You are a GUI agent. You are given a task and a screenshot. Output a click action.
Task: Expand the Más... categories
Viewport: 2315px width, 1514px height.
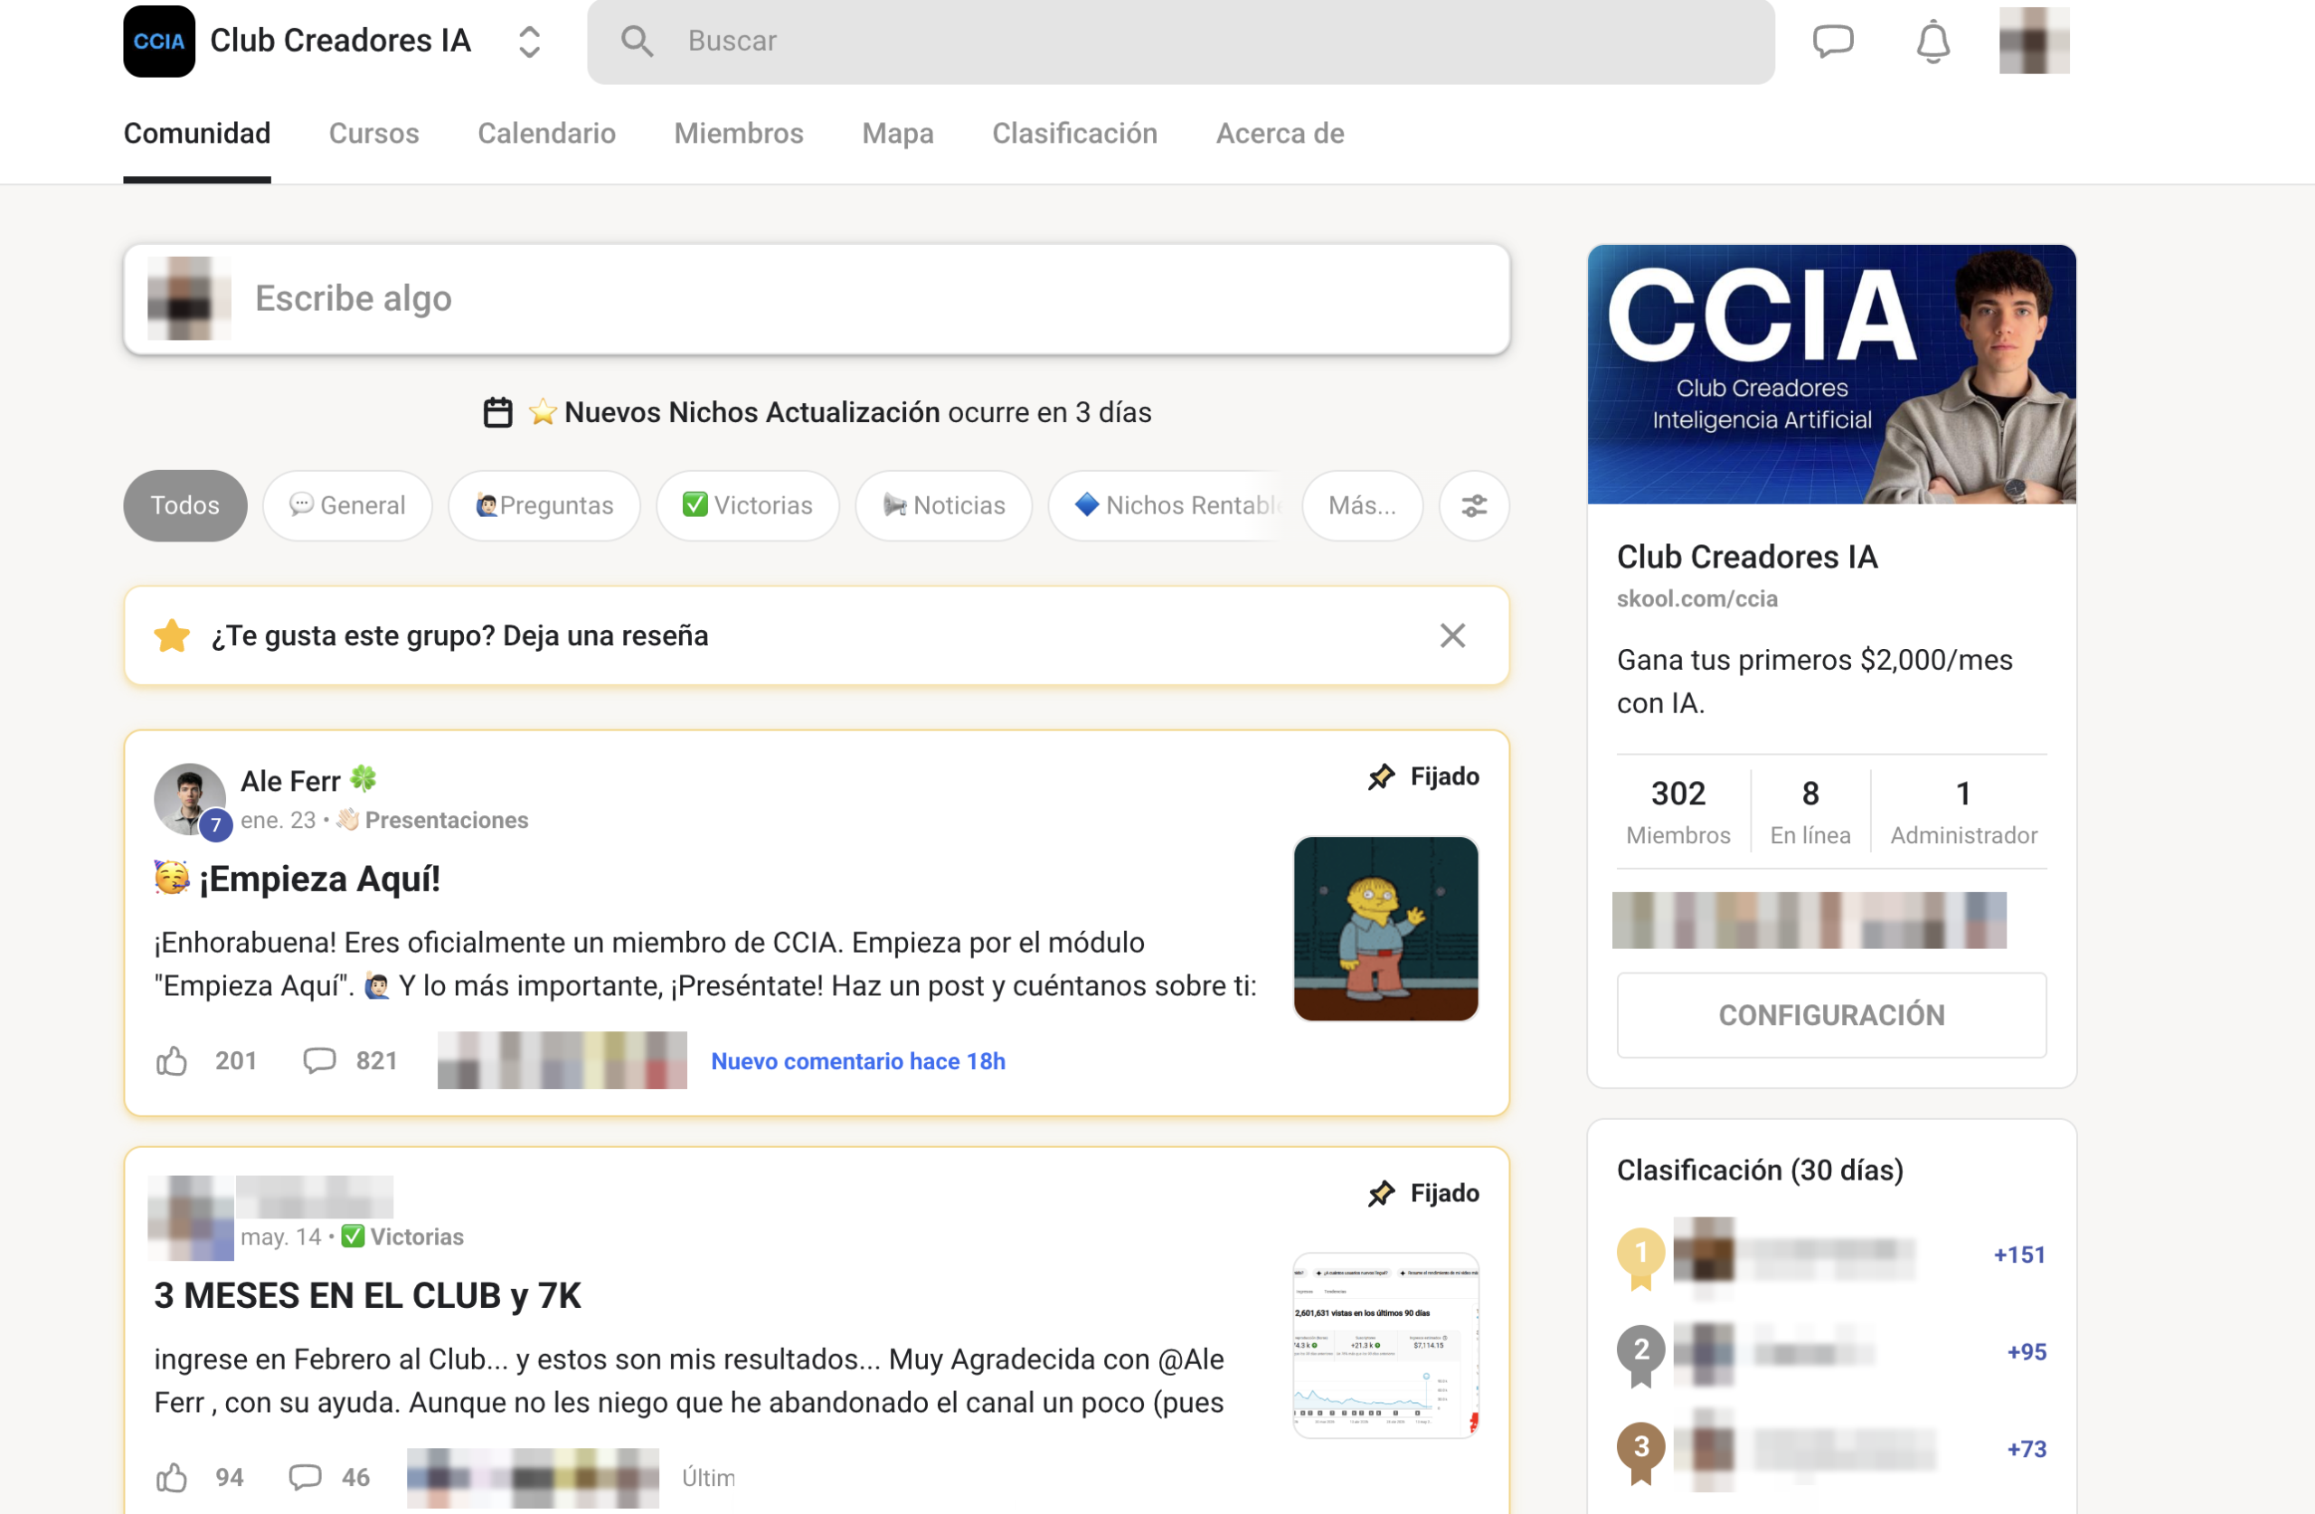pyautogui.click(x=1363, y=505)
